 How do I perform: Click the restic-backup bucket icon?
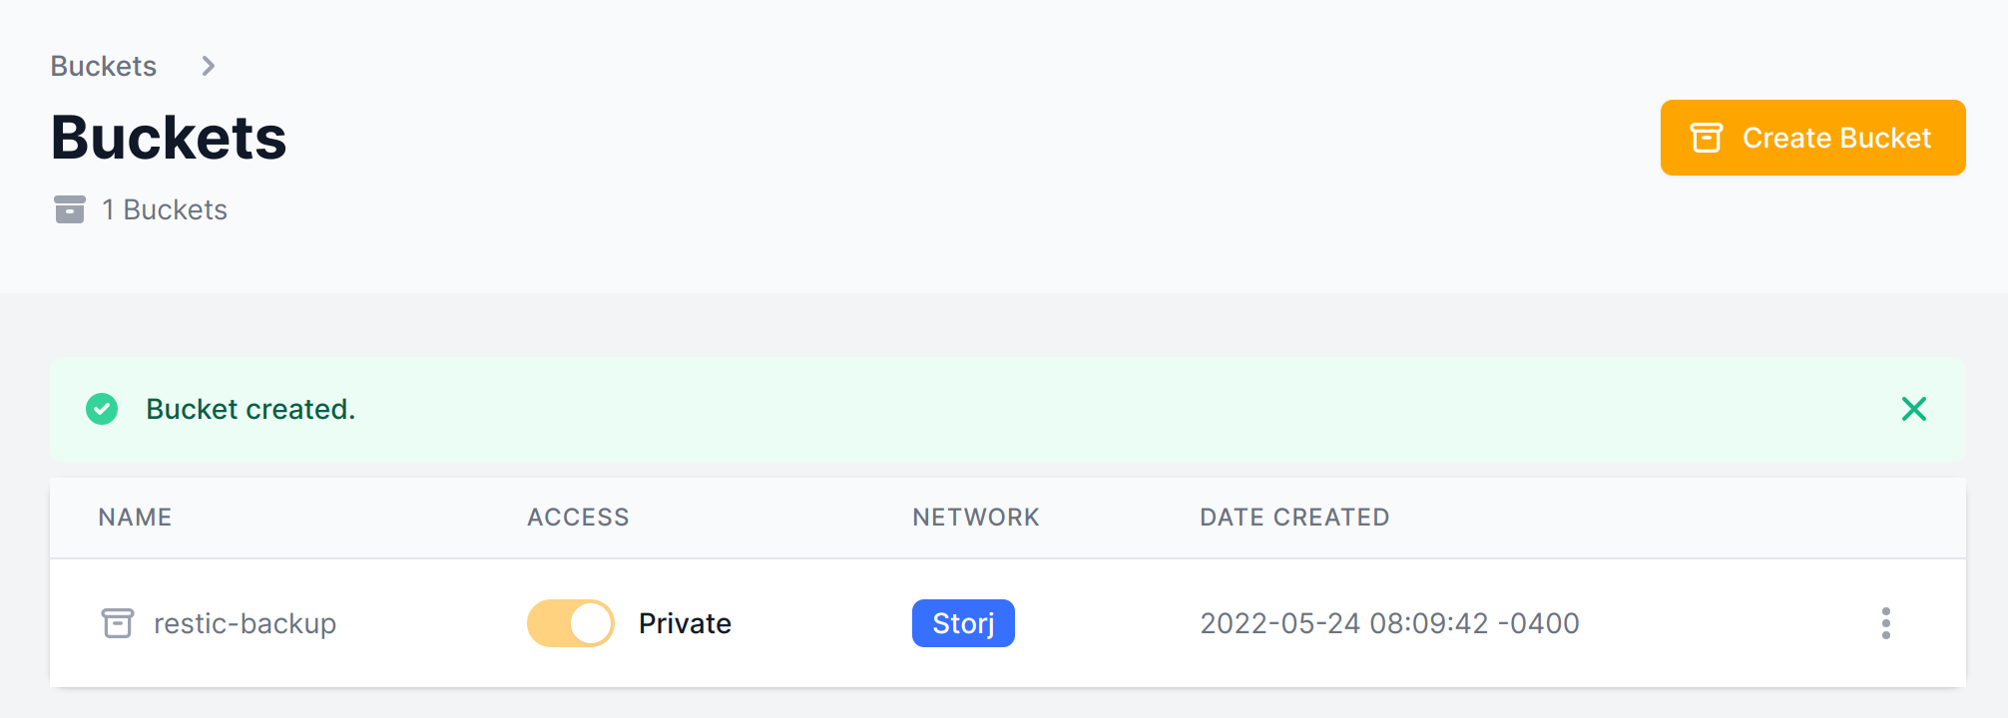pos(118,623)
